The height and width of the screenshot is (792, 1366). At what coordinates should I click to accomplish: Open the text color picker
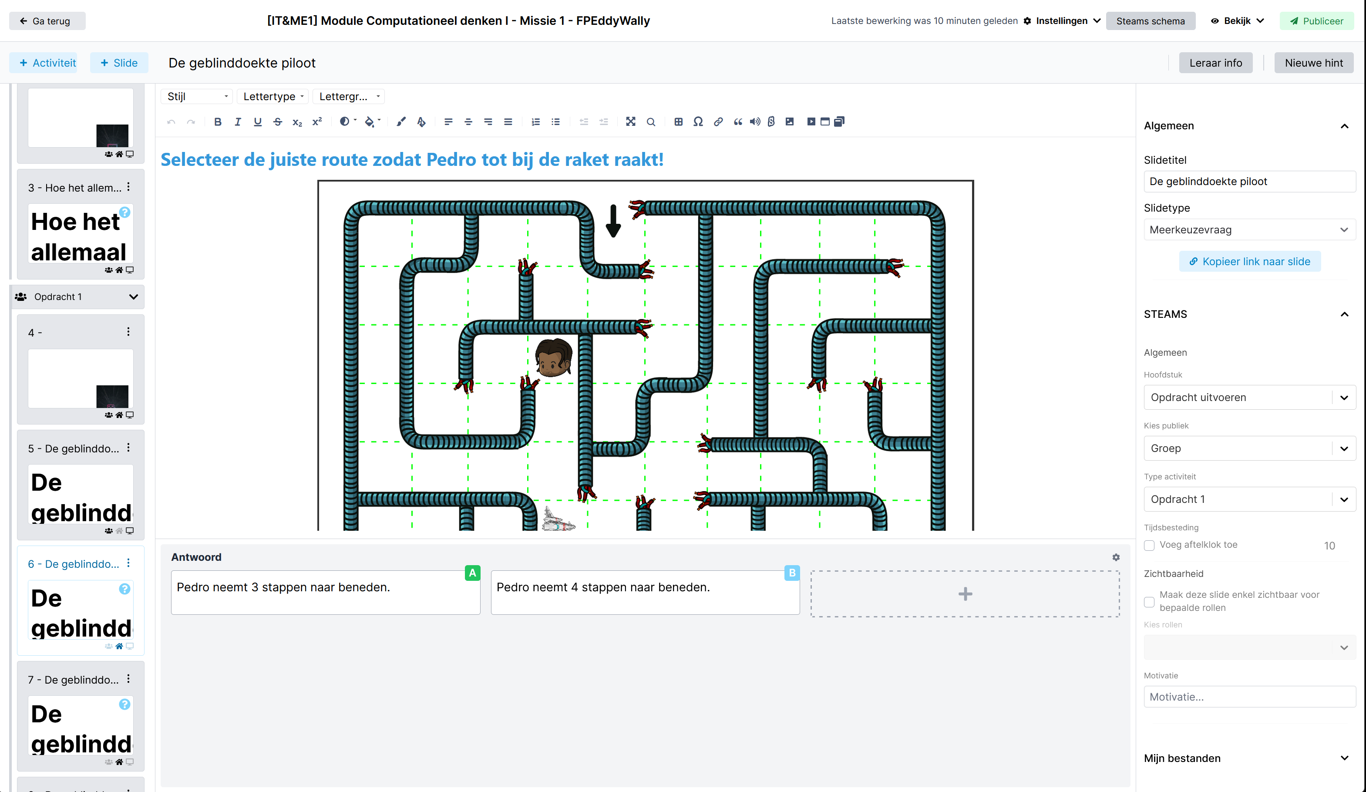tap(347, 121)
